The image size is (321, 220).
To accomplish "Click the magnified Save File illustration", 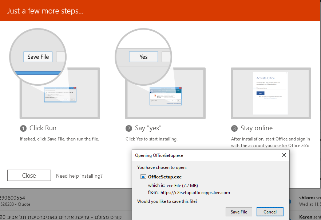I will pos(38,57).
